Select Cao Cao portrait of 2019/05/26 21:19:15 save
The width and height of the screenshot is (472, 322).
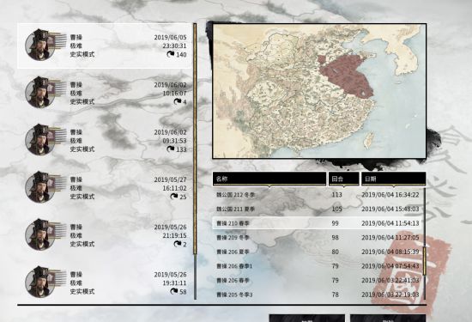click(x=40, y=234)
